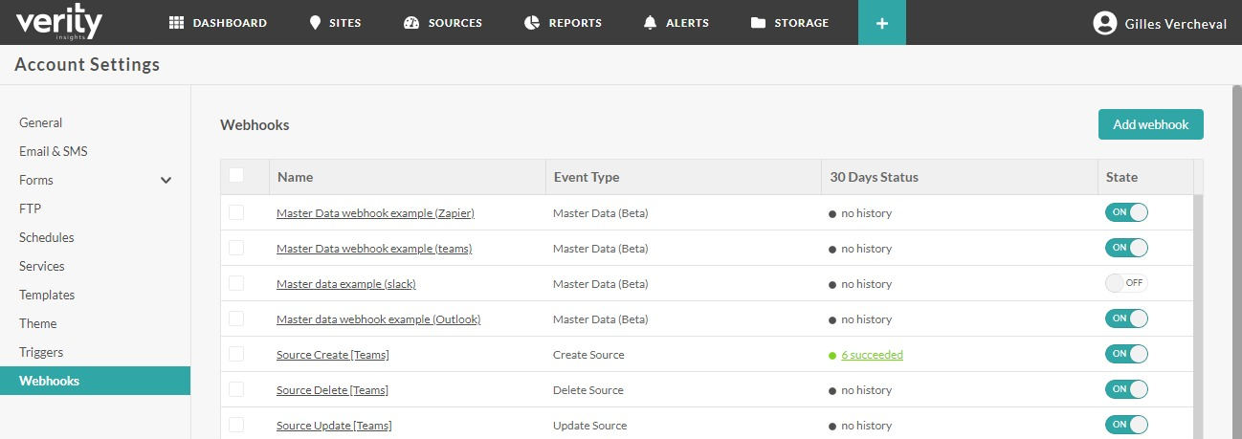This screenshot has height=439, width=1242.
Task: Open Reports via the pie chart icon
Action: (x=533, y=23)
